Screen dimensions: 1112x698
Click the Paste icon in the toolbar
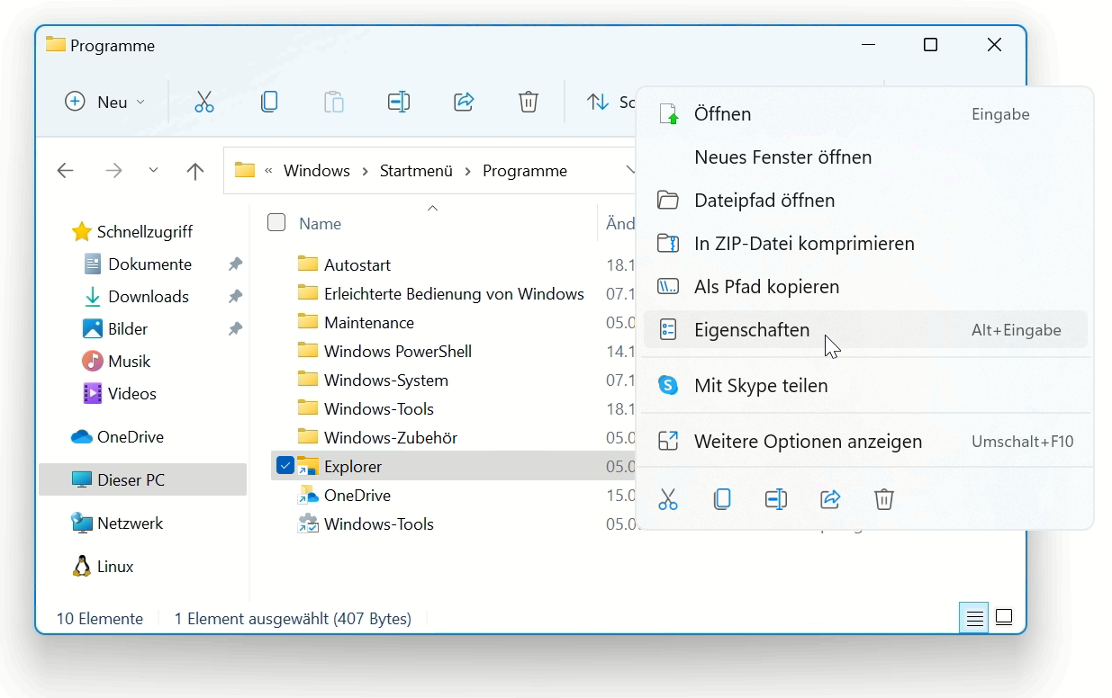[x=334, y=102]
